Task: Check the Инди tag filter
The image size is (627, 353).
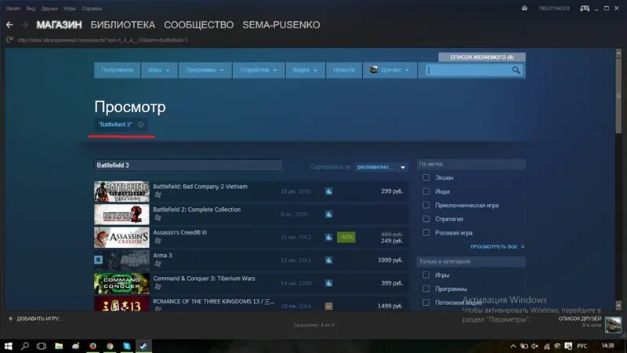Action: point(426,191)
